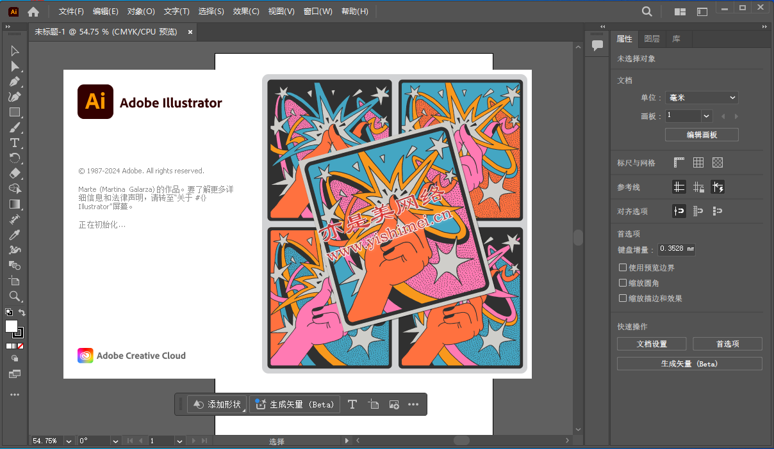Select the Rotate tool

(x=15, y=158)
